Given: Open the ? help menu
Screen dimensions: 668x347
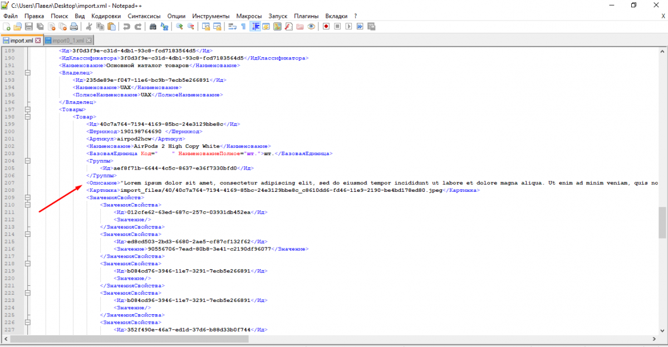Looking at the screenshot, I should (355, 16).
